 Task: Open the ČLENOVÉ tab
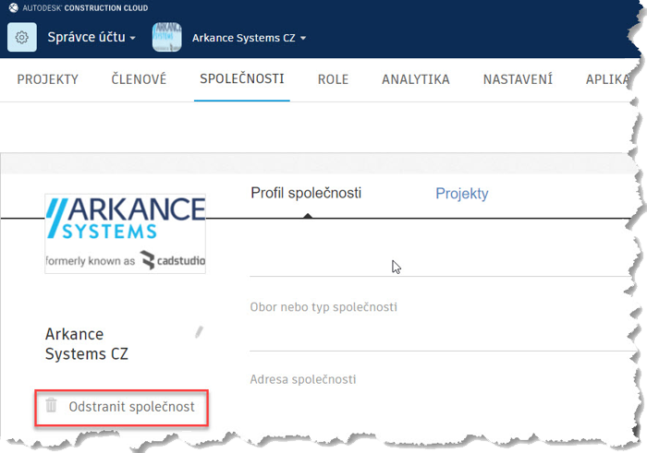tap(139, 79)
